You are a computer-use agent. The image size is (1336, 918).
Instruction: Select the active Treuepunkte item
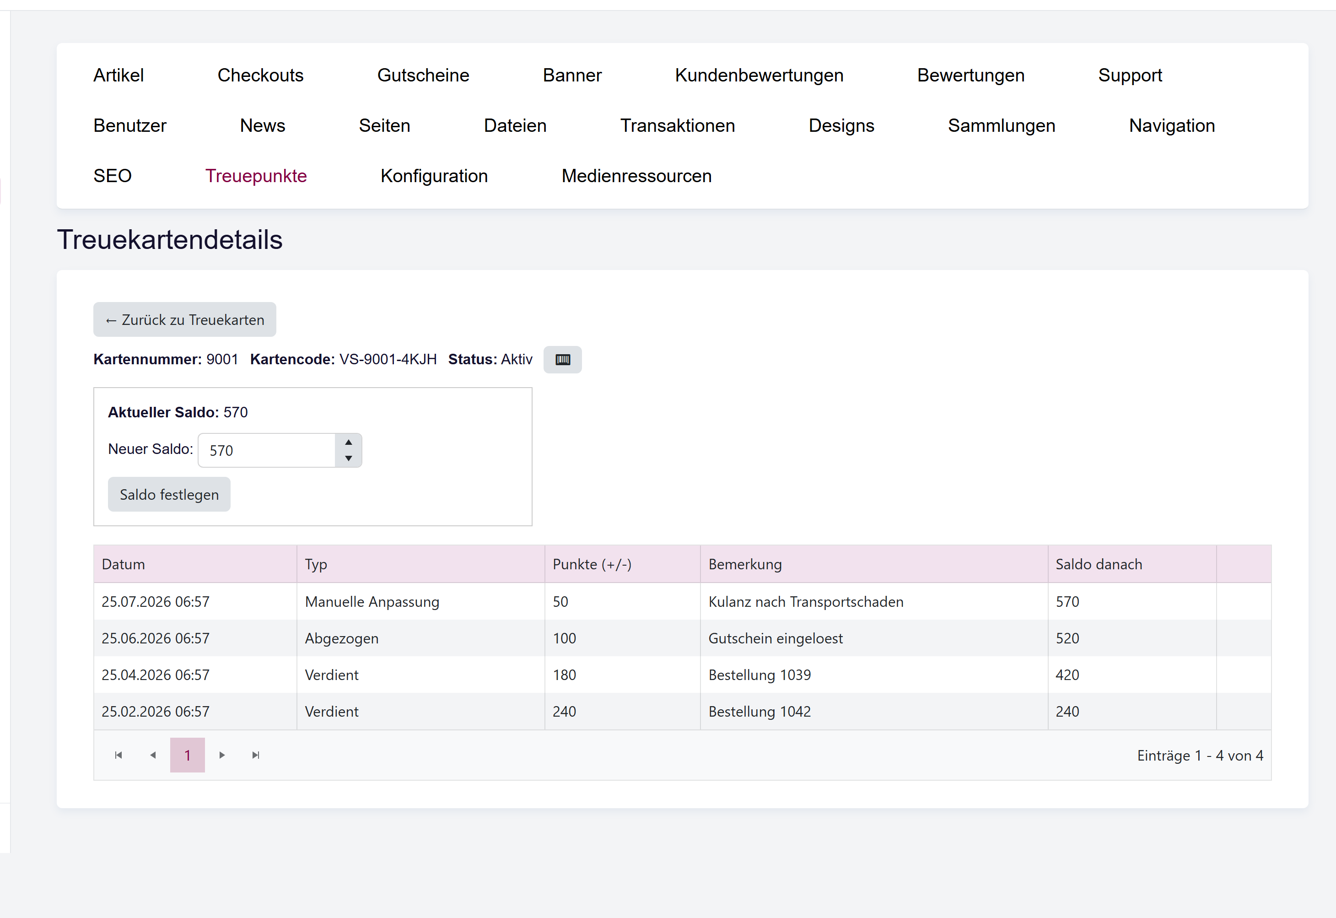256,175
